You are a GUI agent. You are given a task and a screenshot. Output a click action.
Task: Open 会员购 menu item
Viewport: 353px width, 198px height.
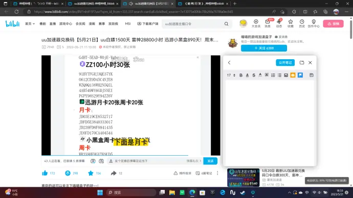tap(80, 24)
